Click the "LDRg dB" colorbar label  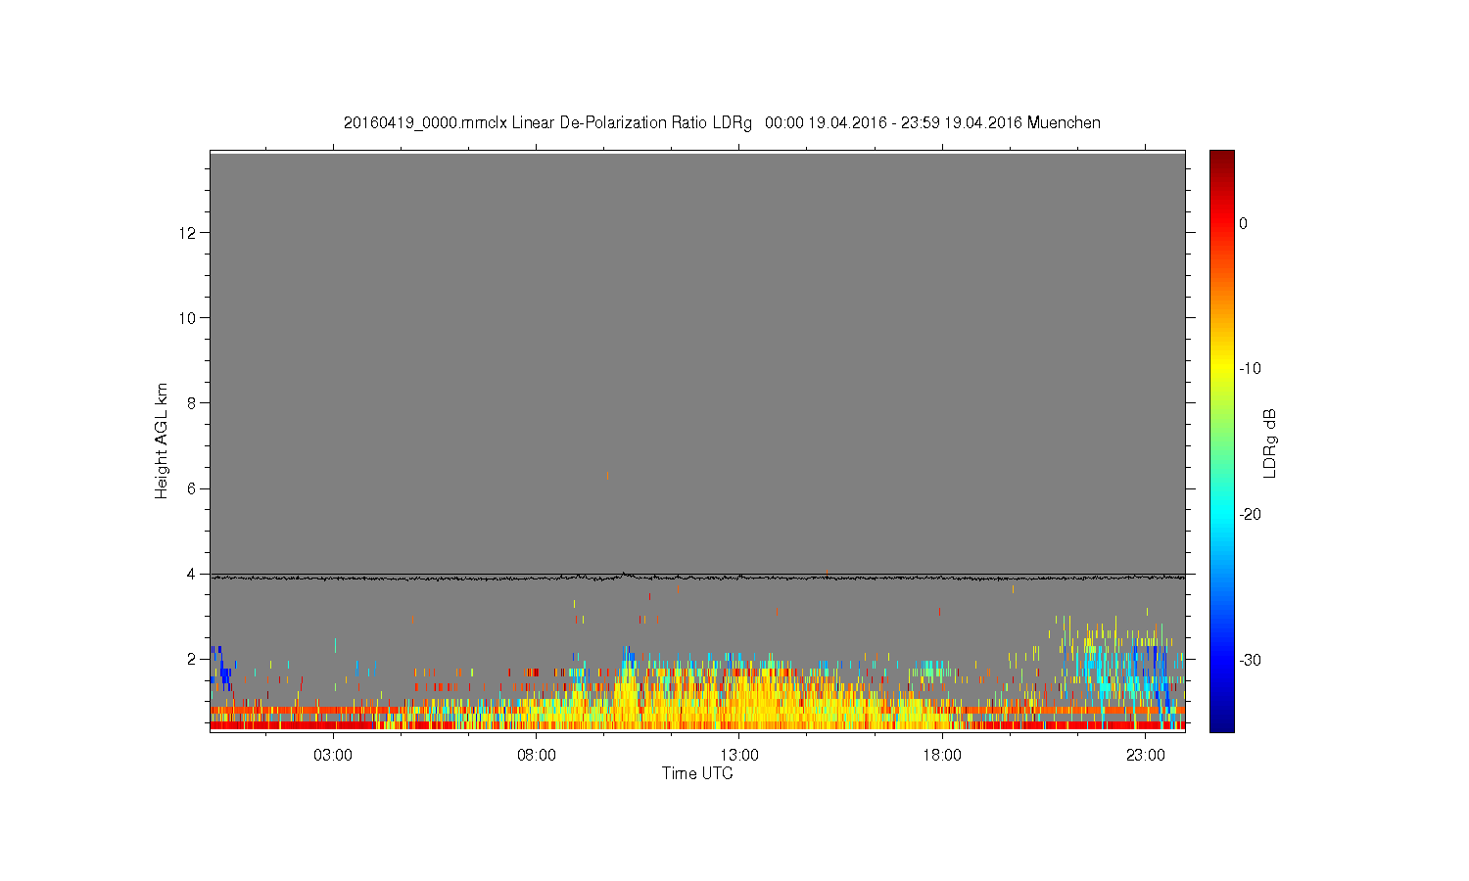[1270, 442]
